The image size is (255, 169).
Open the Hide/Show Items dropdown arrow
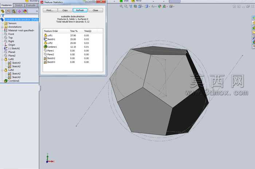point(156,7)
